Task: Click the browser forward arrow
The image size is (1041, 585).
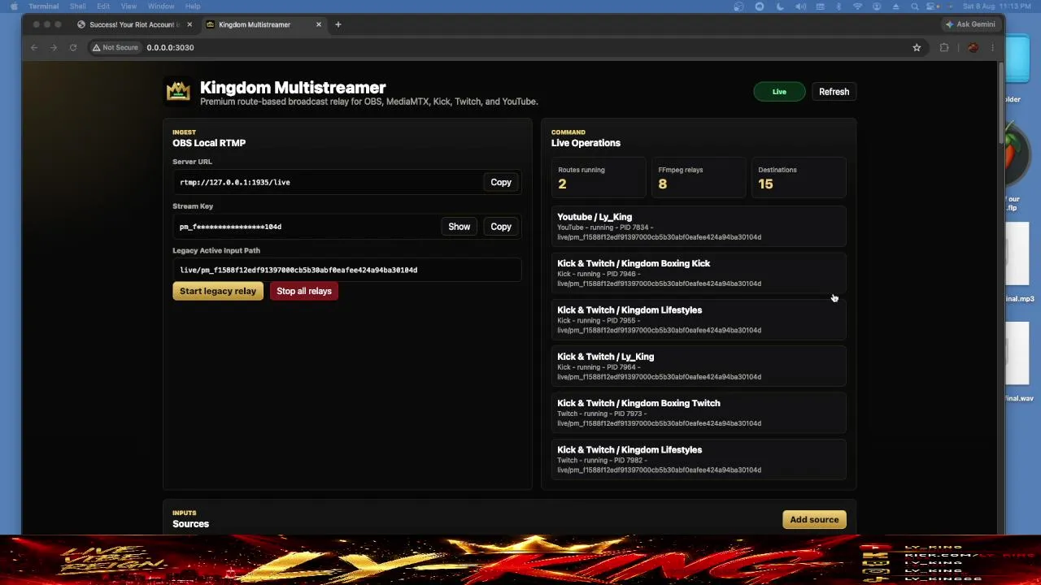Action: (54, 48)
